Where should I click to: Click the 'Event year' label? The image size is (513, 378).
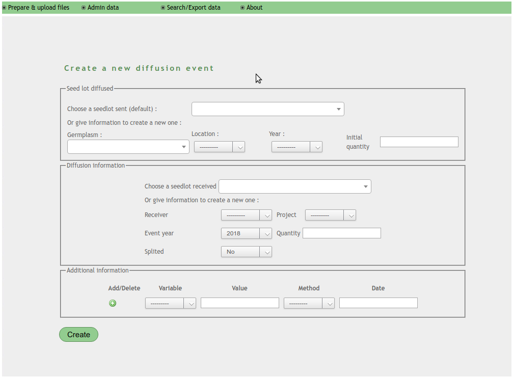tap(159, 233)
